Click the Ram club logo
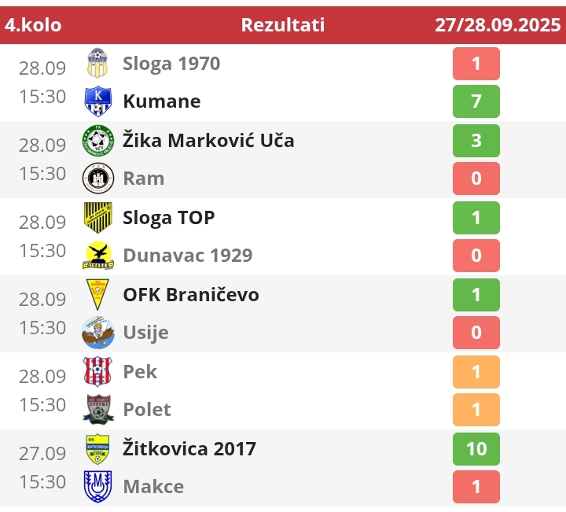 (x=98, y=179)
